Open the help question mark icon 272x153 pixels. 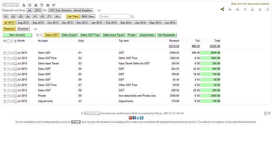tap(41, 5)
